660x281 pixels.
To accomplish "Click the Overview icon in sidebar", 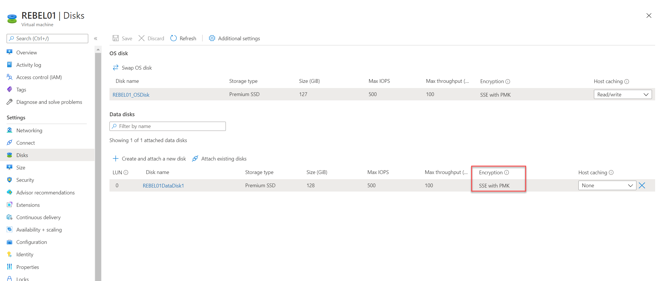I will [9, 52].
